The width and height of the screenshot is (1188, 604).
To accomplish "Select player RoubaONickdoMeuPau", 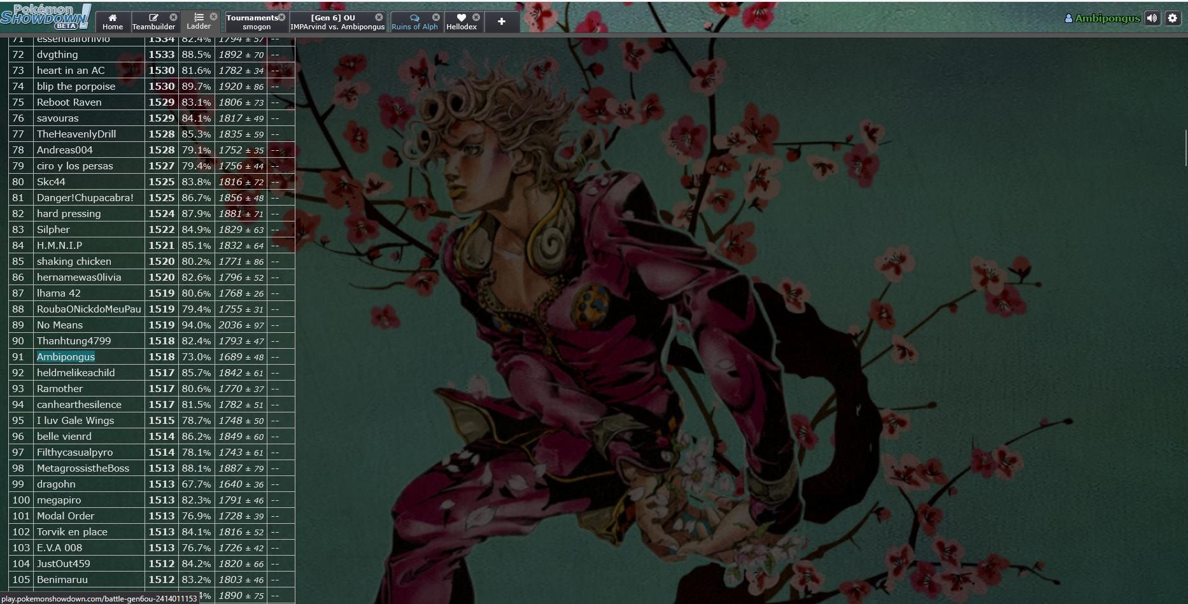I will (x=88, y=309).
